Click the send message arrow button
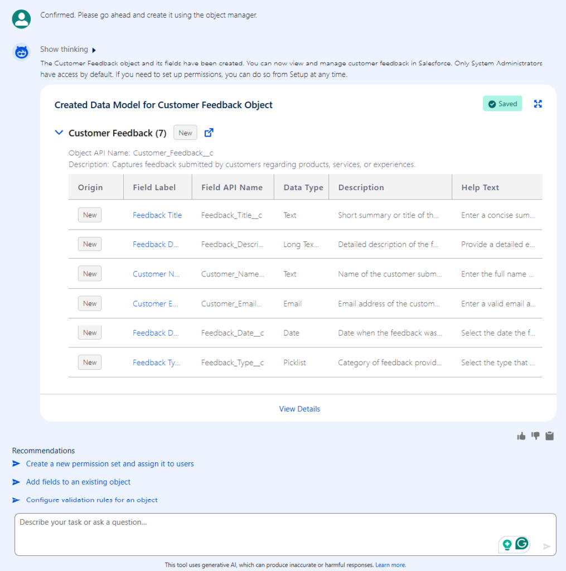 [546, 546]
